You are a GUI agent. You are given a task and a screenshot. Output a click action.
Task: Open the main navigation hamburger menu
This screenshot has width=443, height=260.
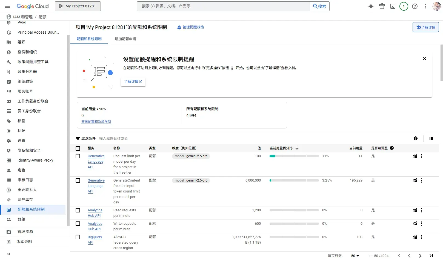pyautogui.click(x=8, y=6)
